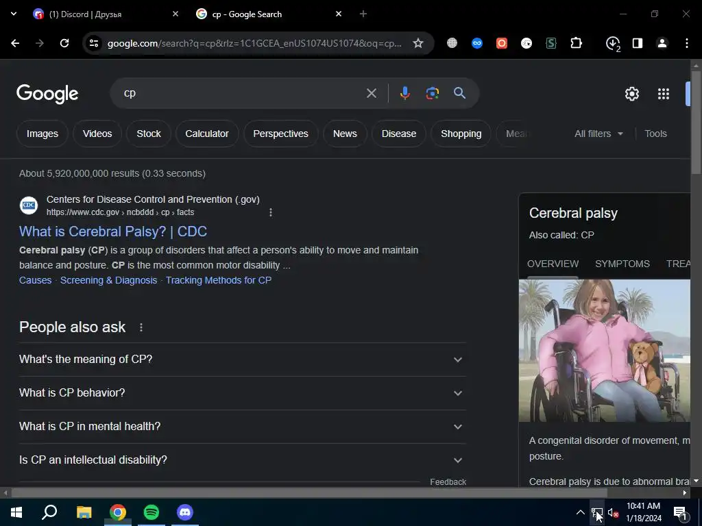Expand What is CP in mental health?
Image resolution: width=702 pixels, height=526 pixels.
click(x=242, y=426)
